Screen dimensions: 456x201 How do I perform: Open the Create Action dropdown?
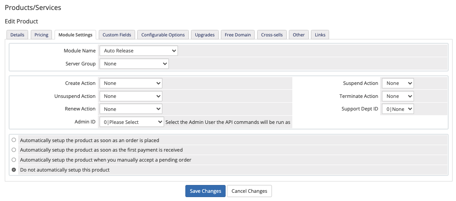click(131, 83)
